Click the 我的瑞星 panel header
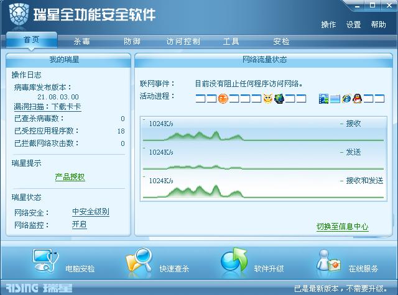 click(68, 60)
